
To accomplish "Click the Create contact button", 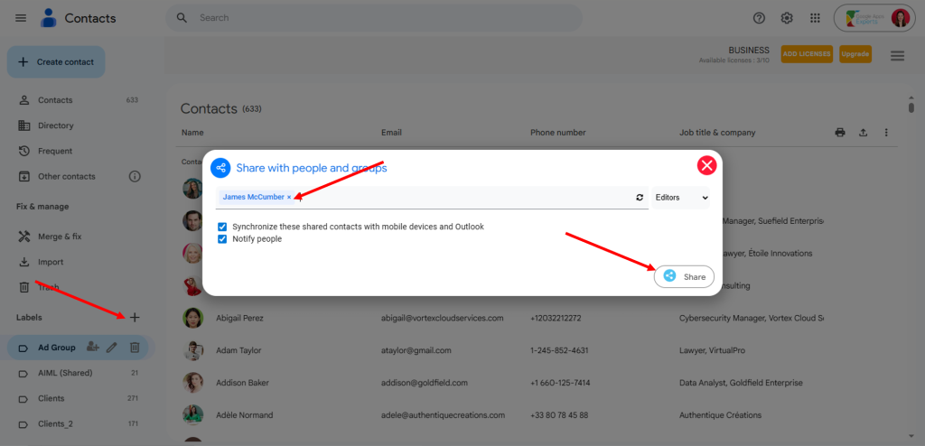I will [x=56, y=62].
